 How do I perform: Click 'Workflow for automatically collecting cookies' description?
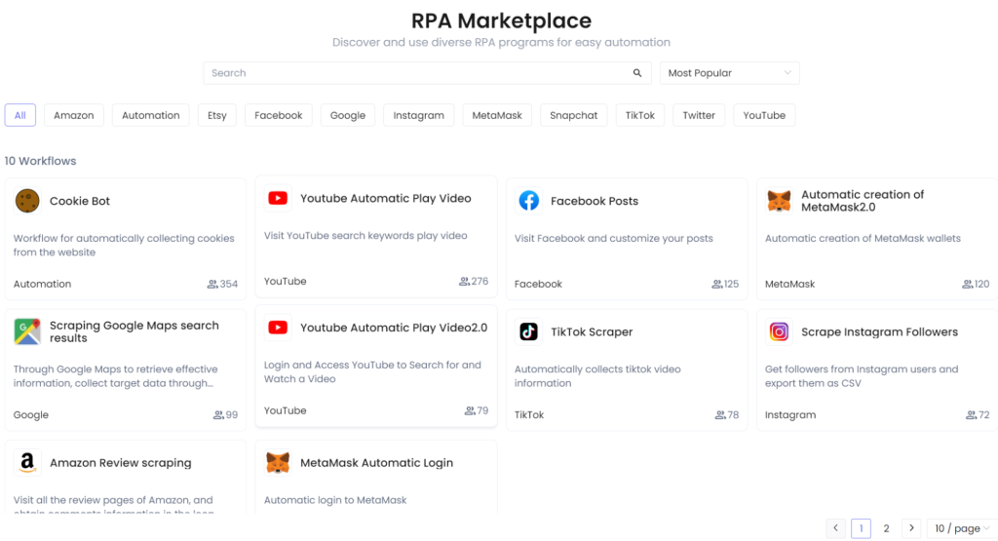tap(124, 245)
